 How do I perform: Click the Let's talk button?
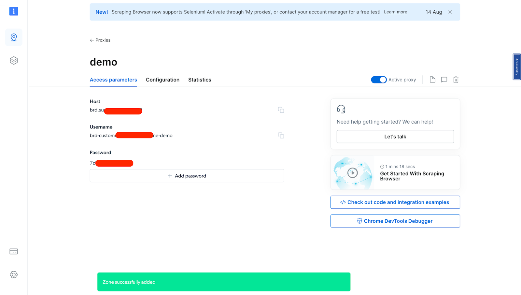[395, 137]
